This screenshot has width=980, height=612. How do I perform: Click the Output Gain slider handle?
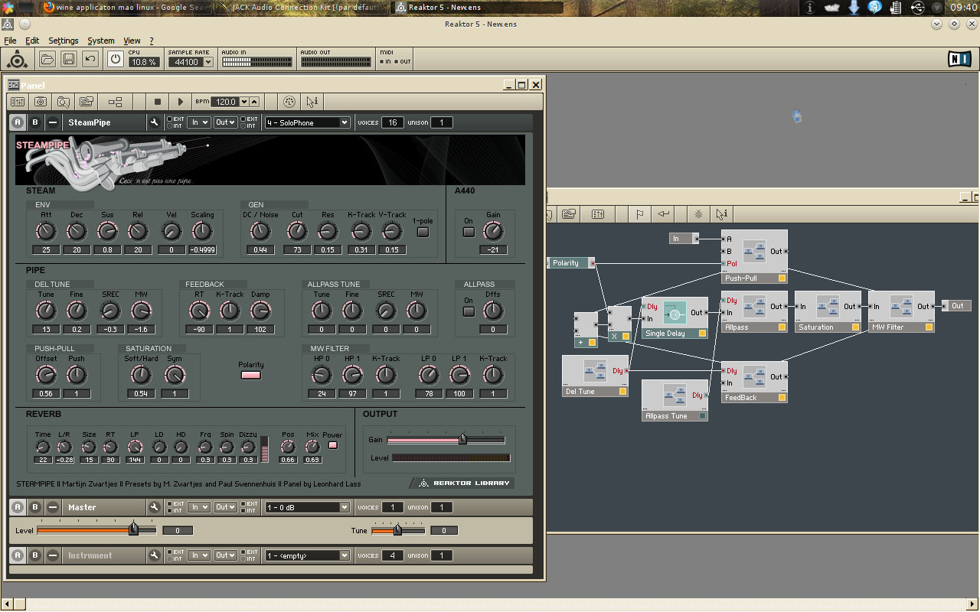462,439
